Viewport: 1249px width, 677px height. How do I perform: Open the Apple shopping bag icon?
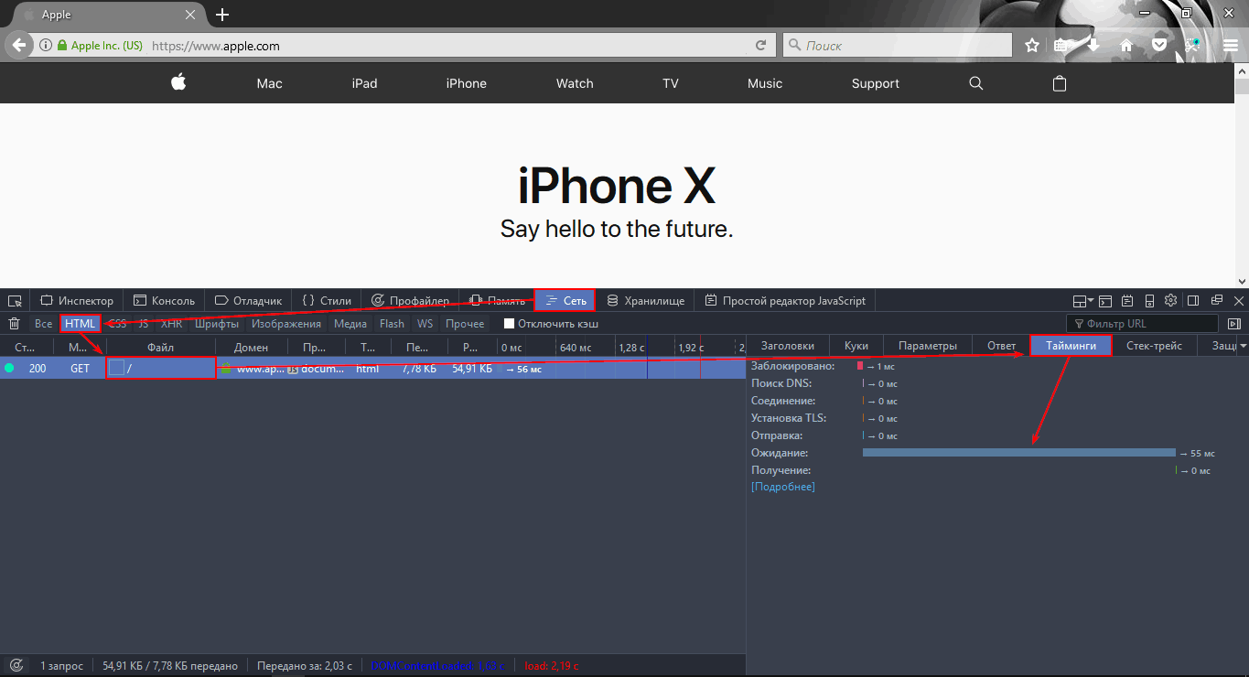tap(1060, 83)
